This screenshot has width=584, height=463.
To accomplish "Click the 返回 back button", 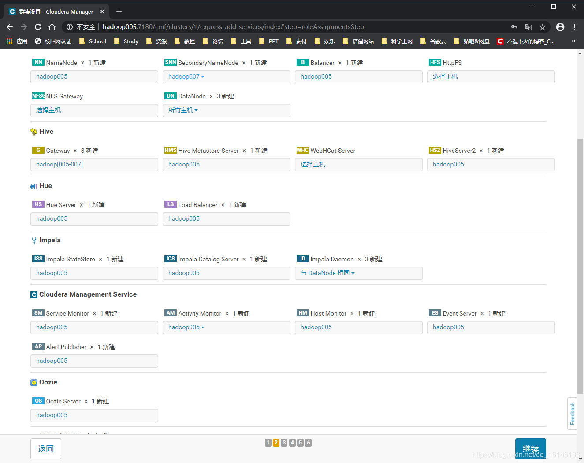I will tap(46, 449).
